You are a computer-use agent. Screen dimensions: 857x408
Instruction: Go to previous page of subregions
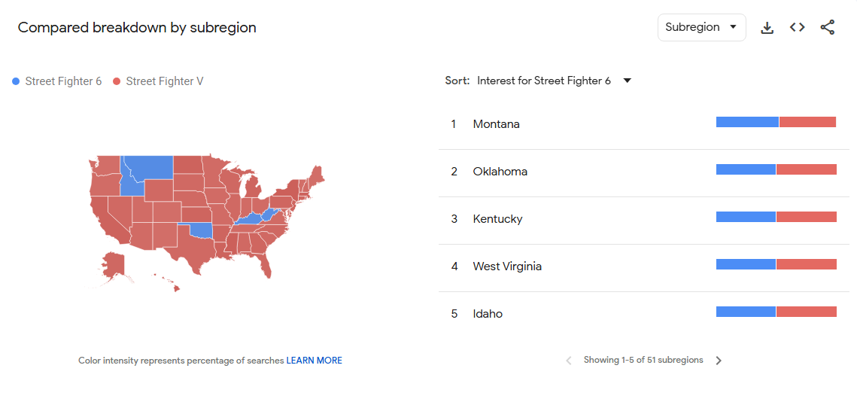pos(569,361)
